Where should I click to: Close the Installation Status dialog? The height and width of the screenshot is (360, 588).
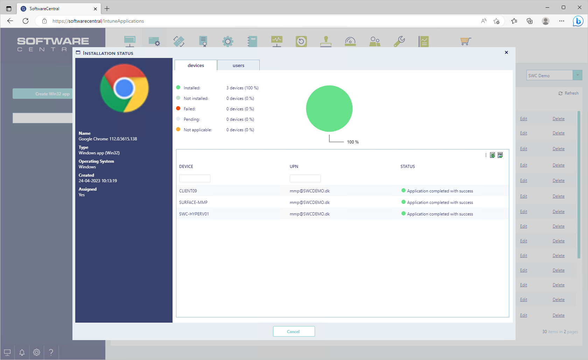506,52
